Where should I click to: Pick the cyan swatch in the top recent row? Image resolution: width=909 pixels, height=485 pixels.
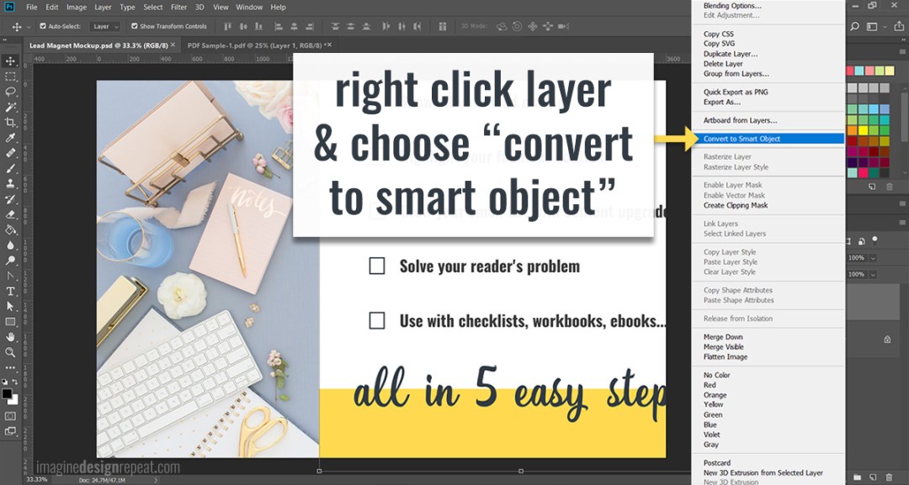(x=861, y=71)
